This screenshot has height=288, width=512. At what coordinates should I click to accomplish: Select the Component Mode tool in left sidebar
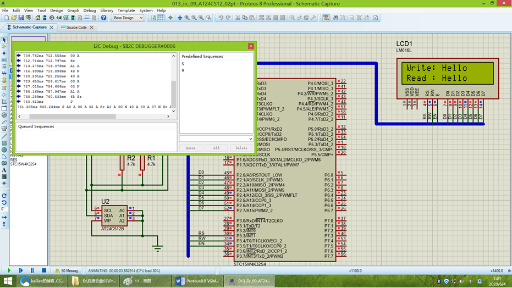tap(4, 47)
